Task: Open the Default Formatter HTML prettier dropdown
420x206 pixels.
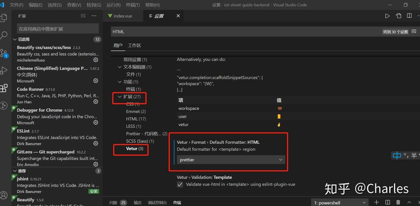Action: (231, 160)
